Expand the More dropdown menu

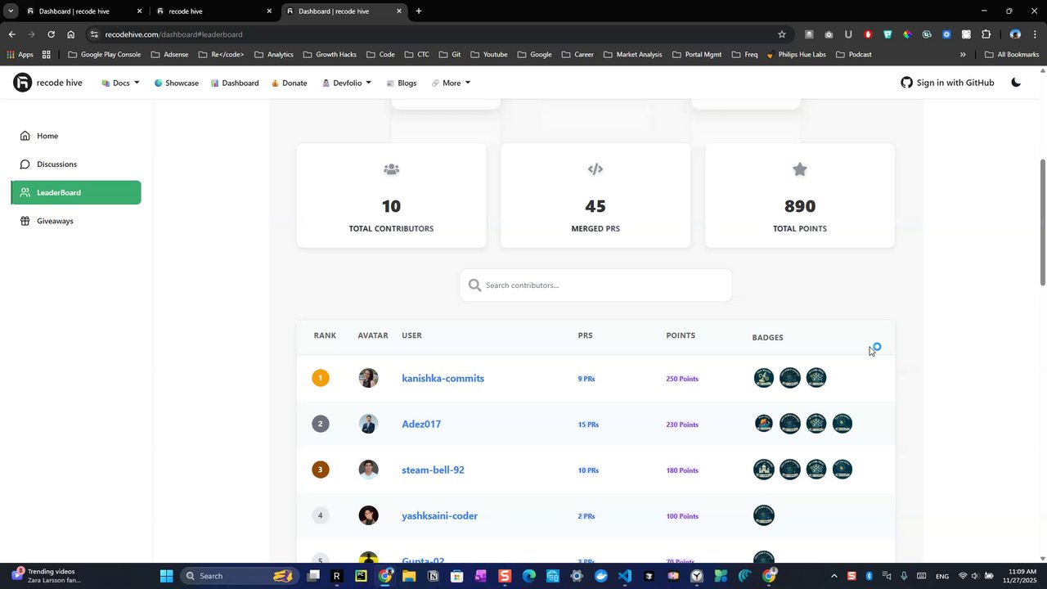[451, 83]
